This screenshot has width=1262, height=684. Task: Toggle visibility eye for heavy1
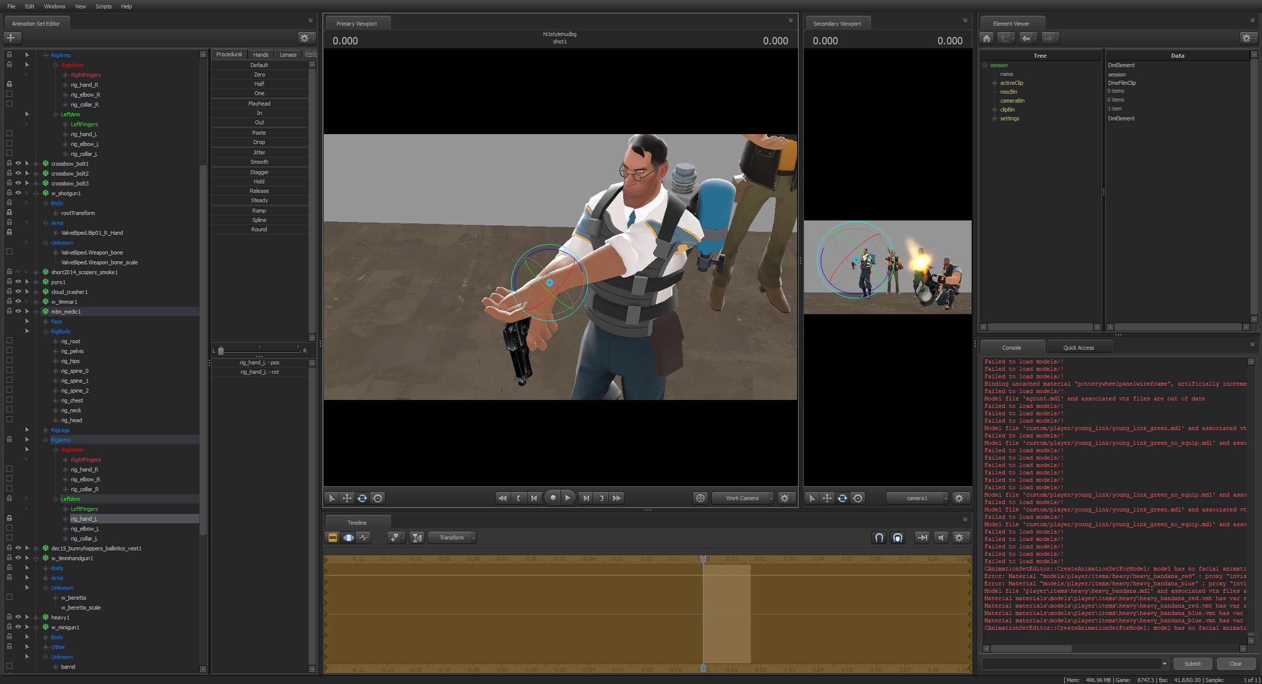[18, 617]
